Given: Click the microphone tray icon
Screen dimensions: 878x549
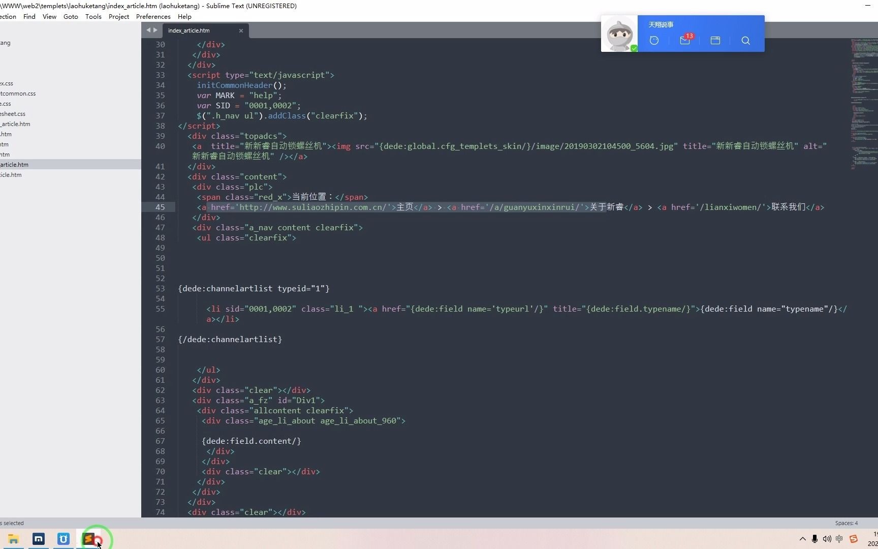Looking at the screenshot, I should tap(815, 539).
